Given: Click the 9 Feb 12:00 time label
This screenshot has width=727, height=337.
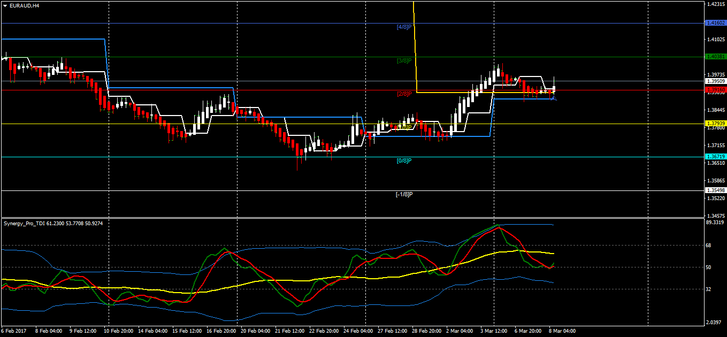Looking at the screenshot, I should tap(83, 331).
